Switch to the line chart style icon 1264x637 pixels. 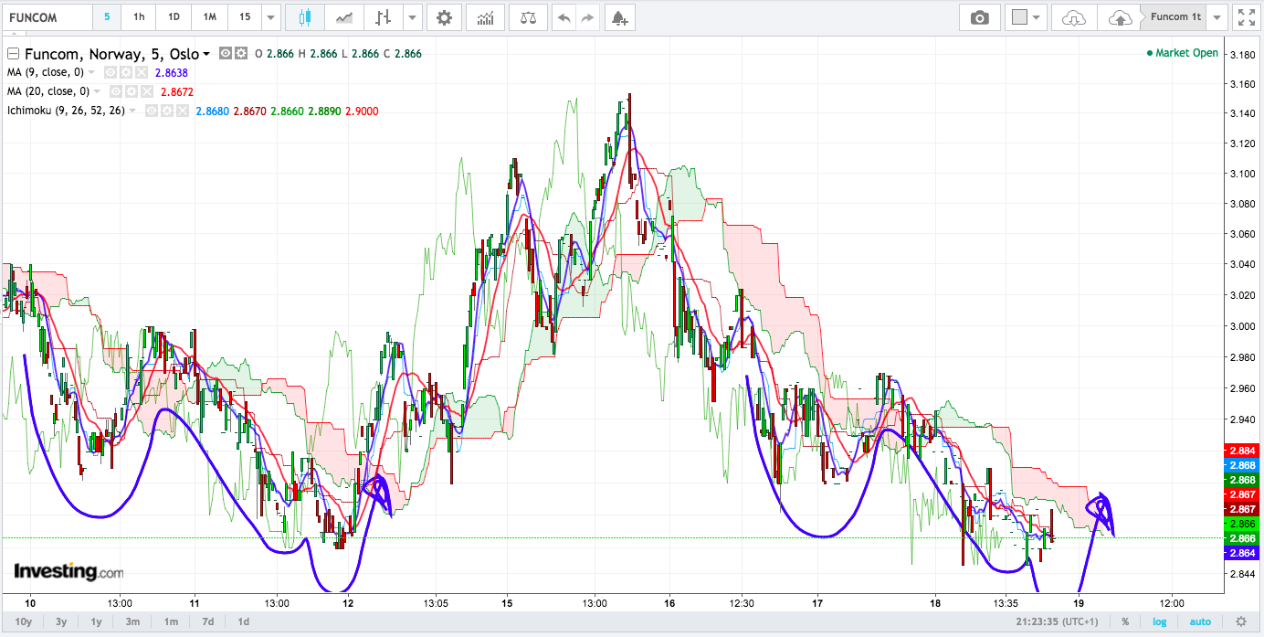[344, 17]
